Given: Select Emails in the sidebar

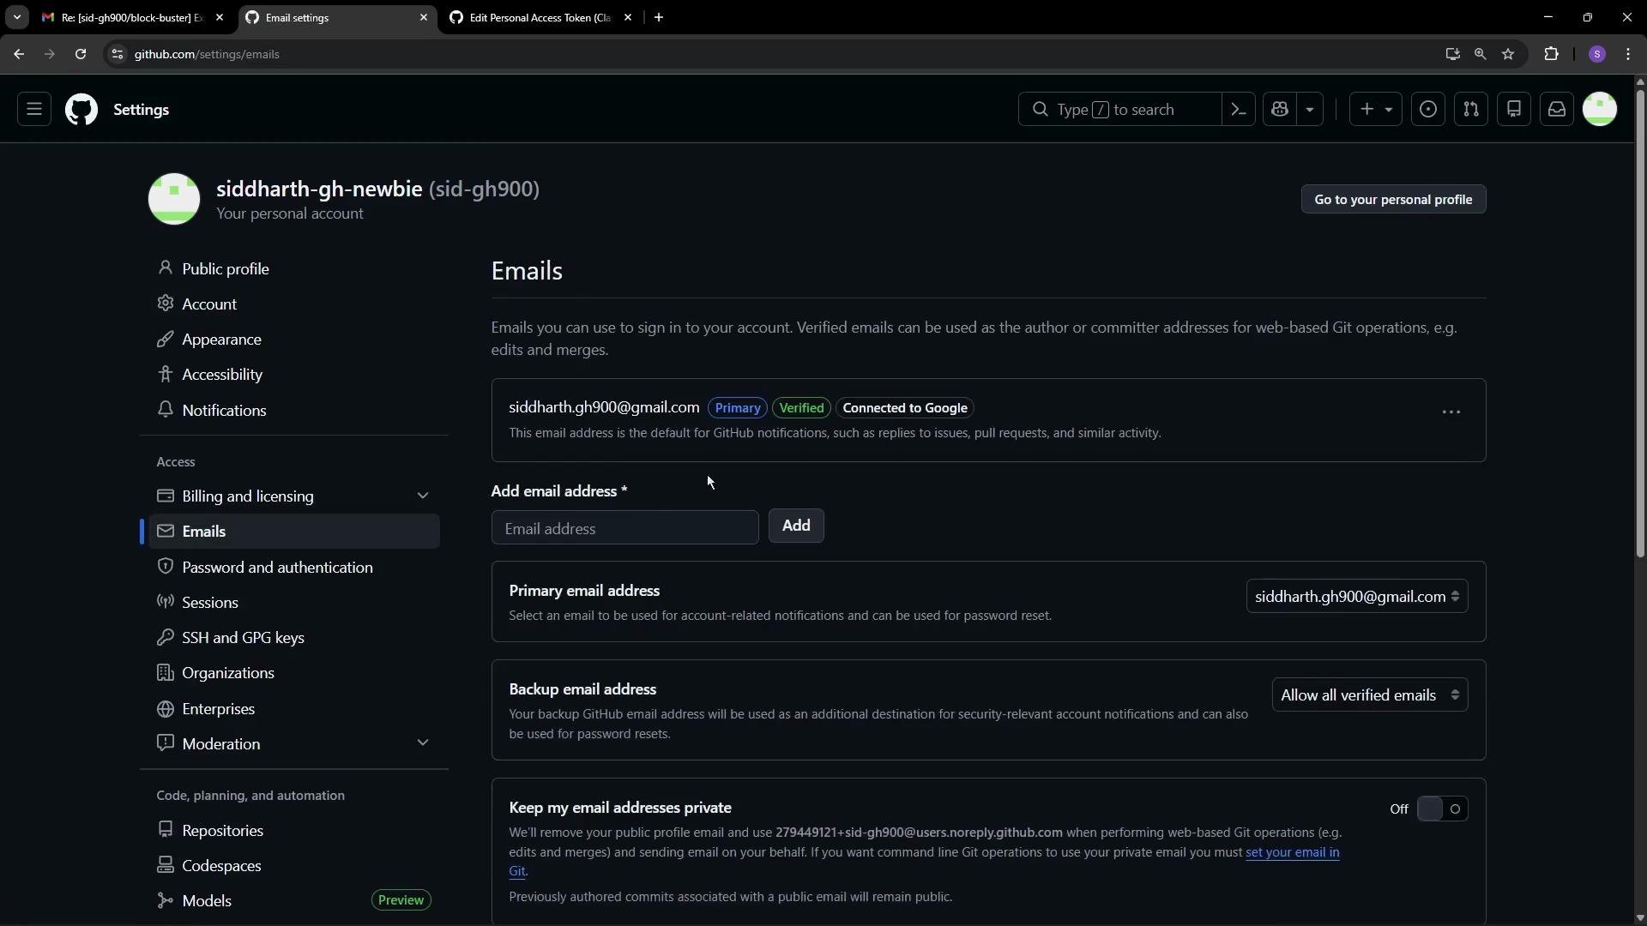Looking at the screenshot, I should point(294,532).
